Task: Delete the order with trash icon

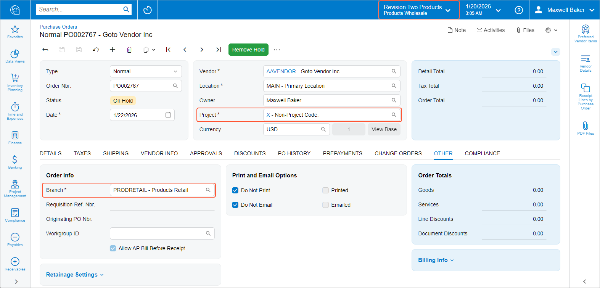Action: click(x=129, y=50)
